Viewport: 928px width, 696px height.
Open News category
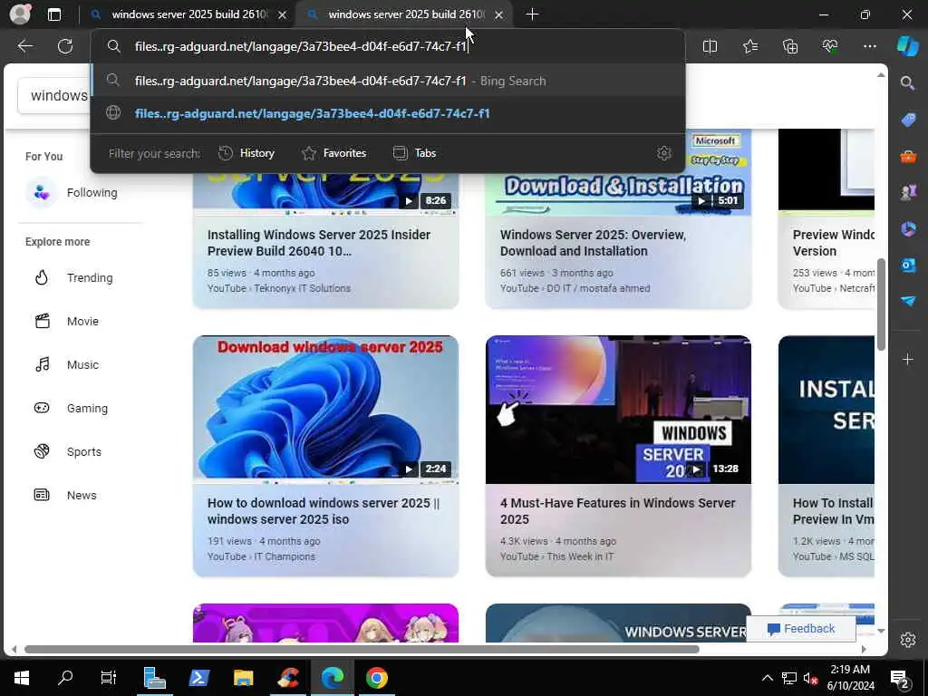click(x=65, y=496)
